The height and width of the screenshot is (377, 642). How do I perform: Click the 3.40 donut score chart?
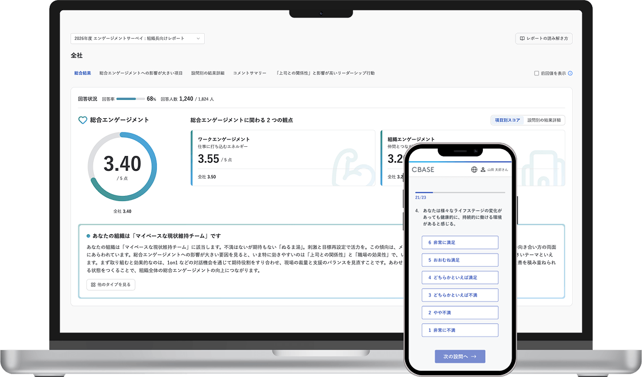tap(122, 166)
